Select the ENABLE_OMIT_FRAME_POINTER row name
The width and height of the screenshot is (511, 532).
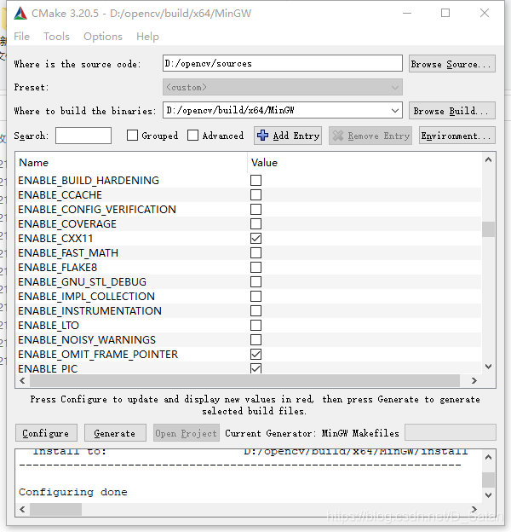pyautogui.click(x=98, y=355)
